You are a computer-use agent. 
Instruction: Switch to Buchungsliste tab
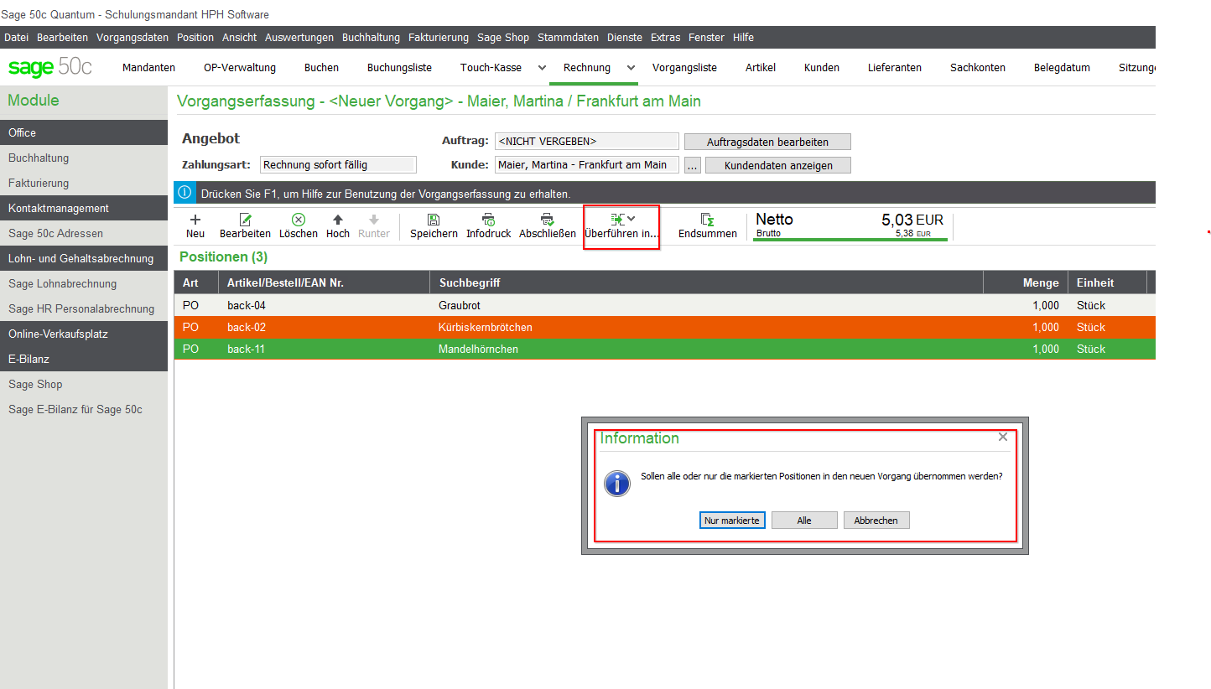399,68
